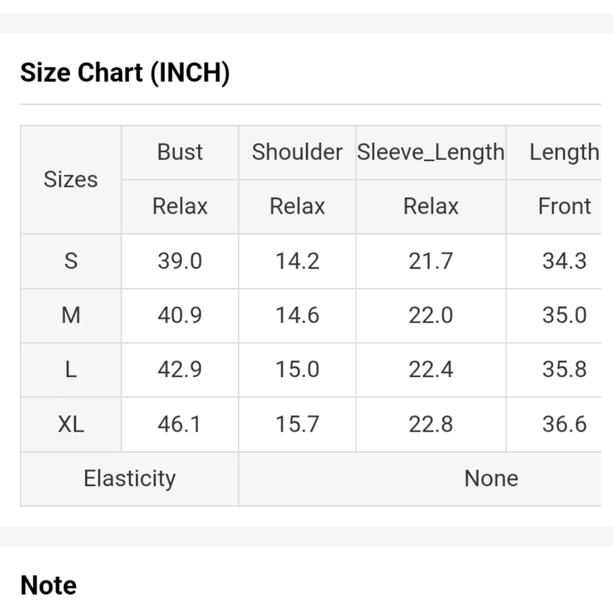Click the Shoulder column header
The width and height of the screenshot is (613, 613).
pos(297,153)
